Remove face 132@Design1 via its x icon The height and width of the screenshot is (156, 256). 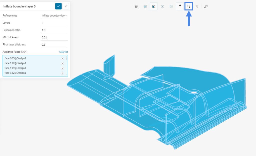62,73
